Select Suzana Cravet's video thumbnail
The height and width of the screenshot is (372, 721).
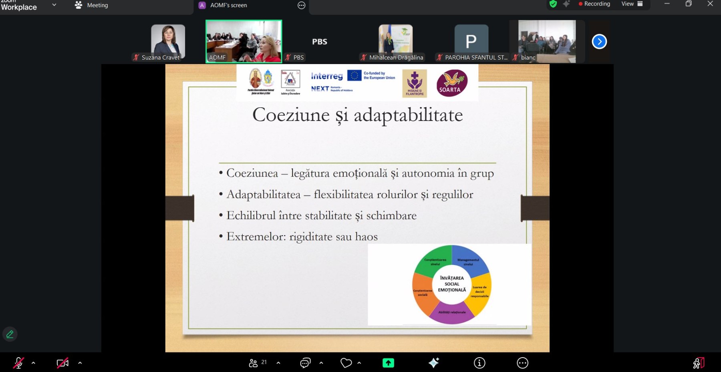[x=168, y=42]
